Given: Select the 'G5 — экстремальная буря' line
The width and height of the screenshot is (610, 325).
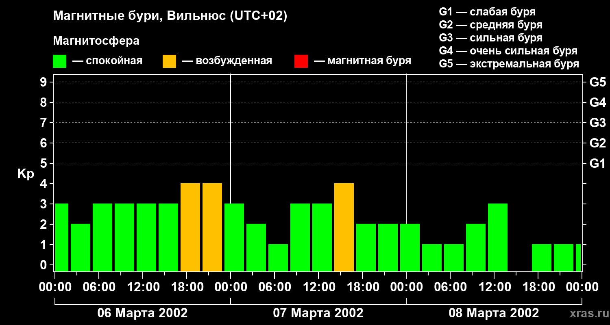Looking at the screenshot, I should (x=509, y=64).
